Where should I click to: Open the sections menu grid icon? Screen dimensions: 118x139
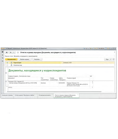coord(3,52)
